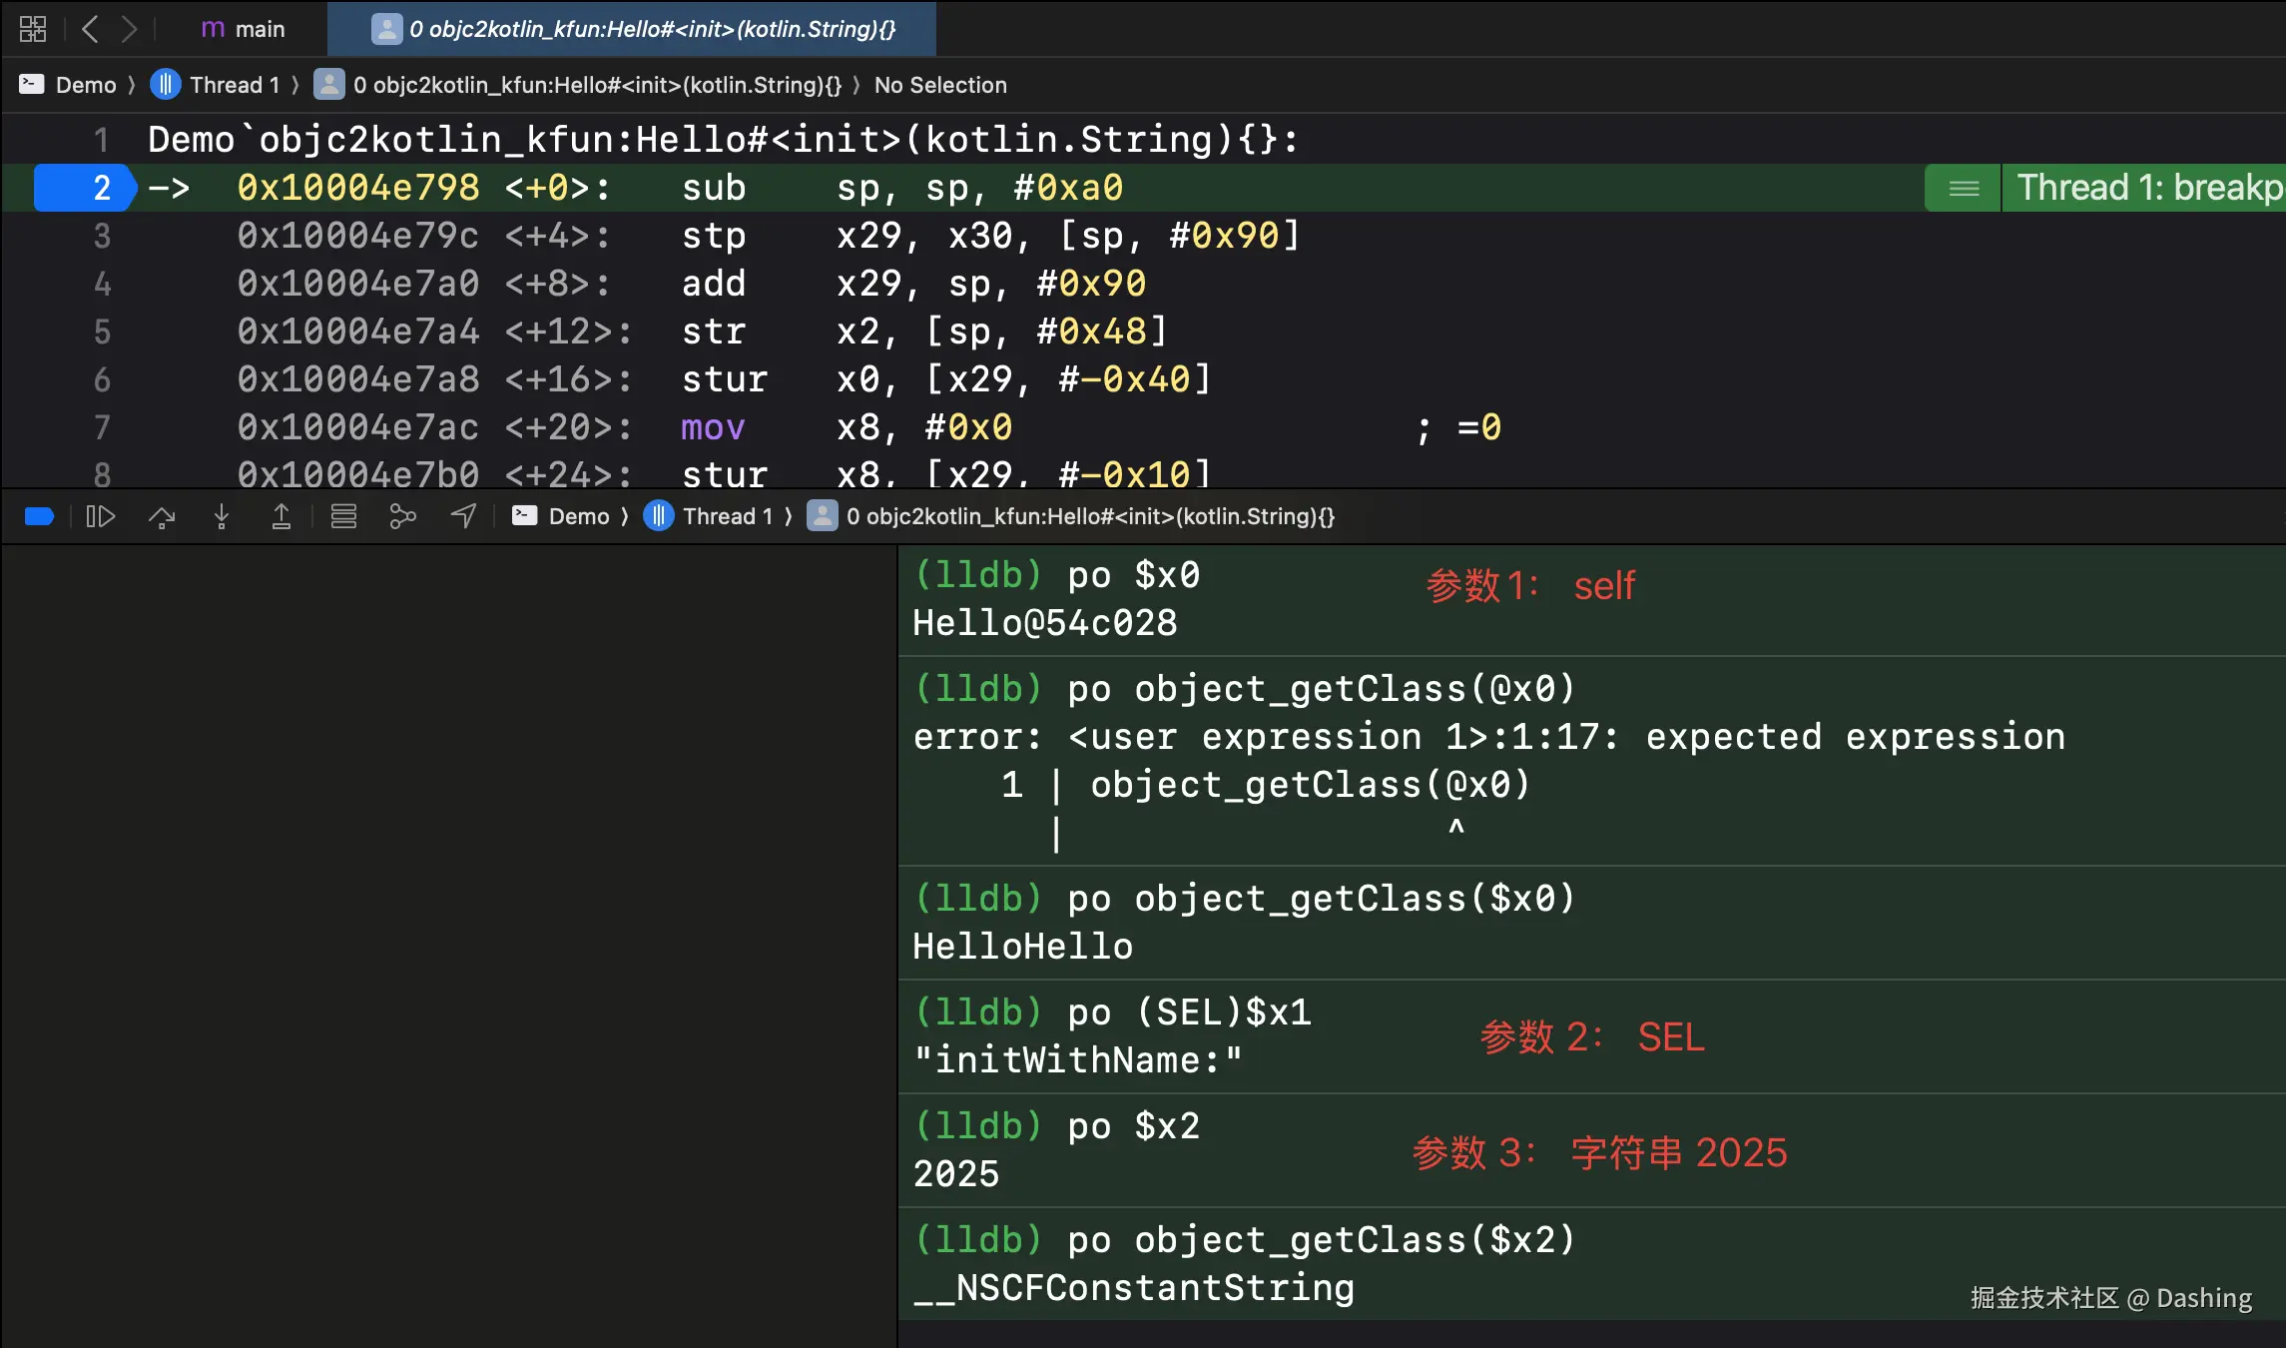Click line number 5 gutter to add a breakpoint
The width and height of the screenshot is (2286, 1348).
pos(101,332)
